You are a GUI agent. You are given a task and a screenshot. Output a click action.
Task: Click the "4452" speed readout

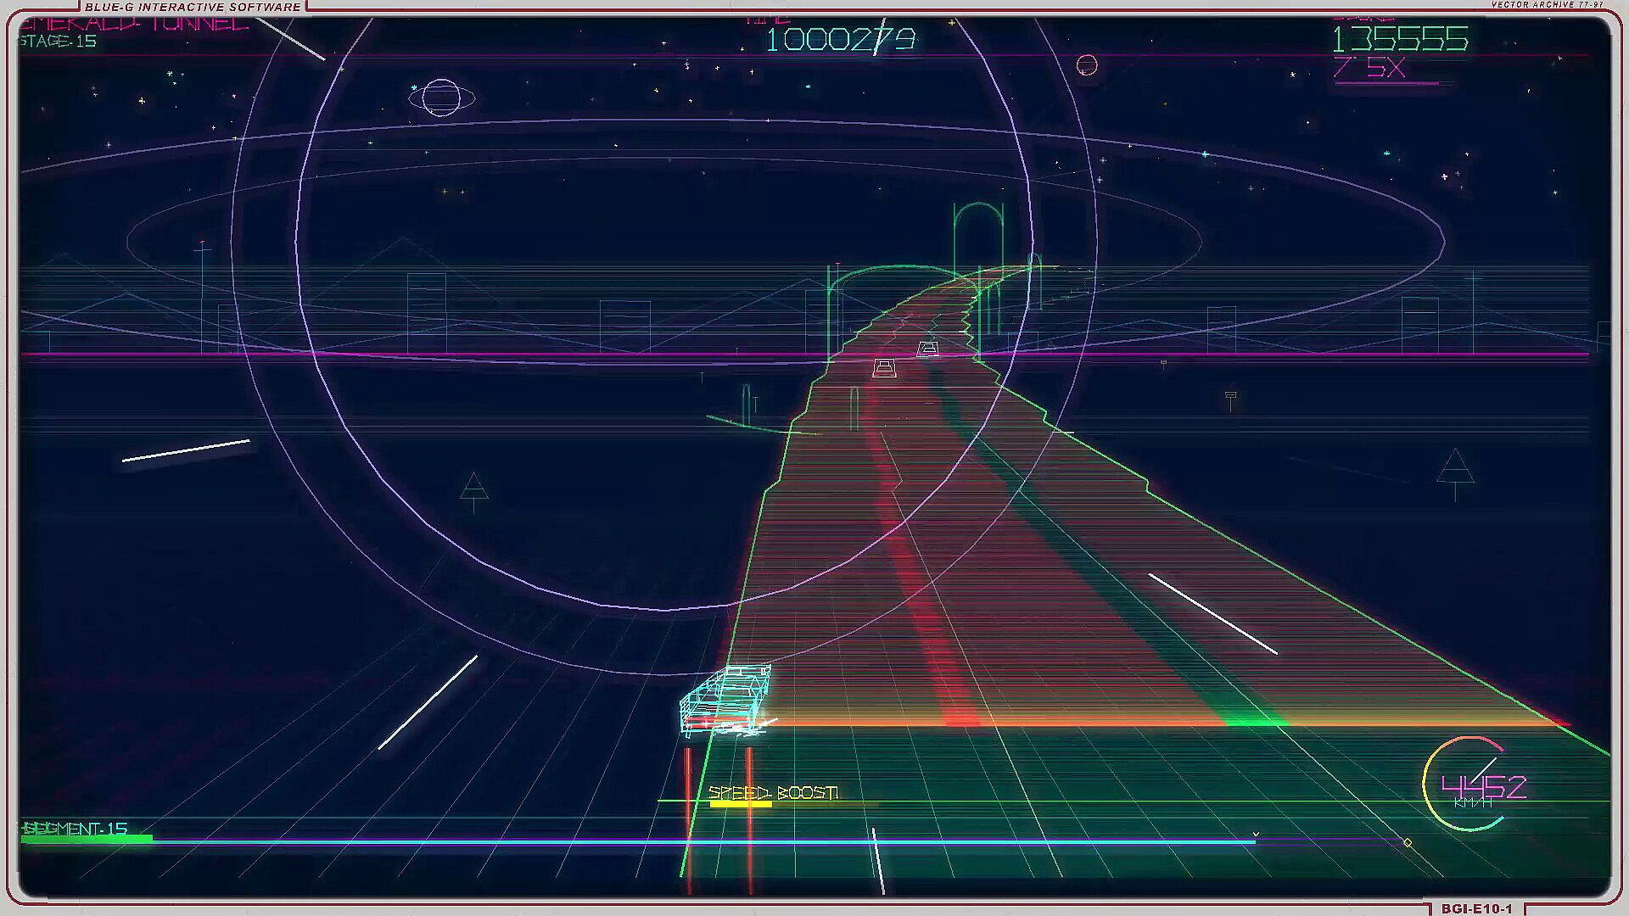tap(1484, 786)
